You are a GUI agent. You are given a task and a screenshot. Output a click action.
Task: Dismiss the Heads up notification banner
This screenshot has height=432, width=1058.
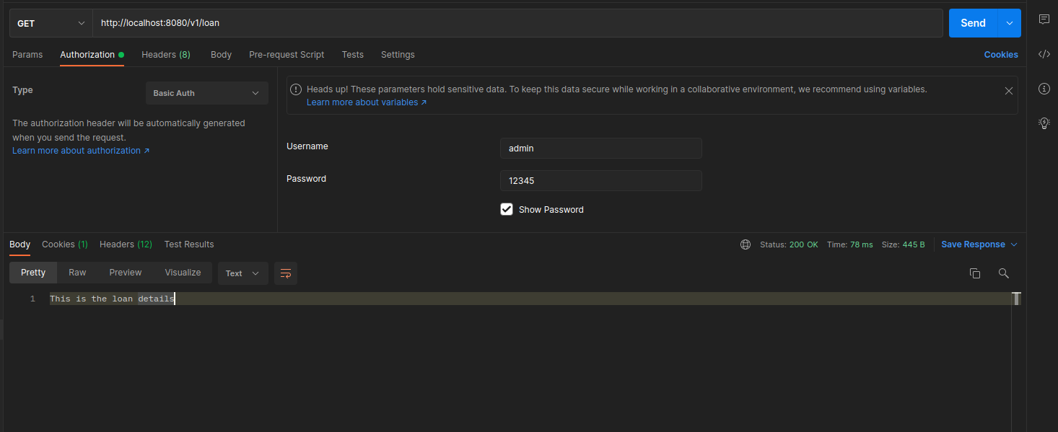point(1009,91)
